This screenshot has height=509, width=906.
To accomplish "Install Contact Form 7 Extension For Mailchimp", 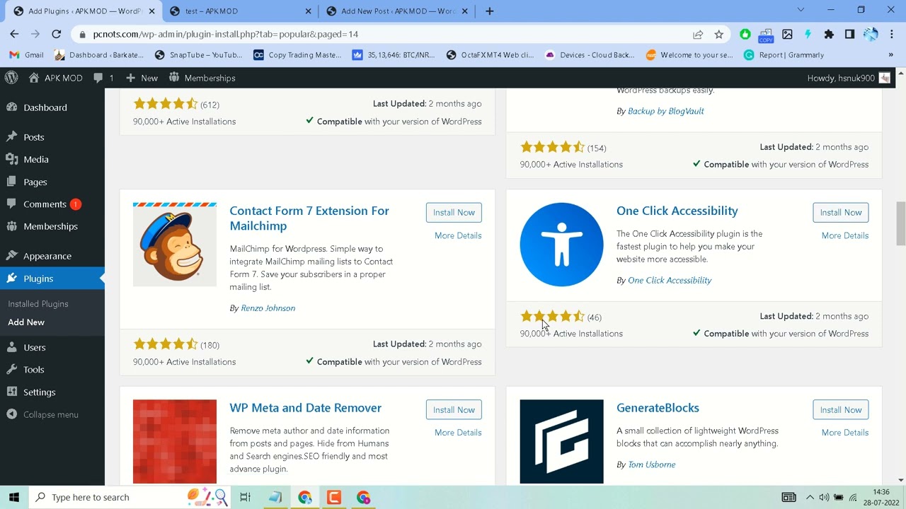I will point(454,213).
